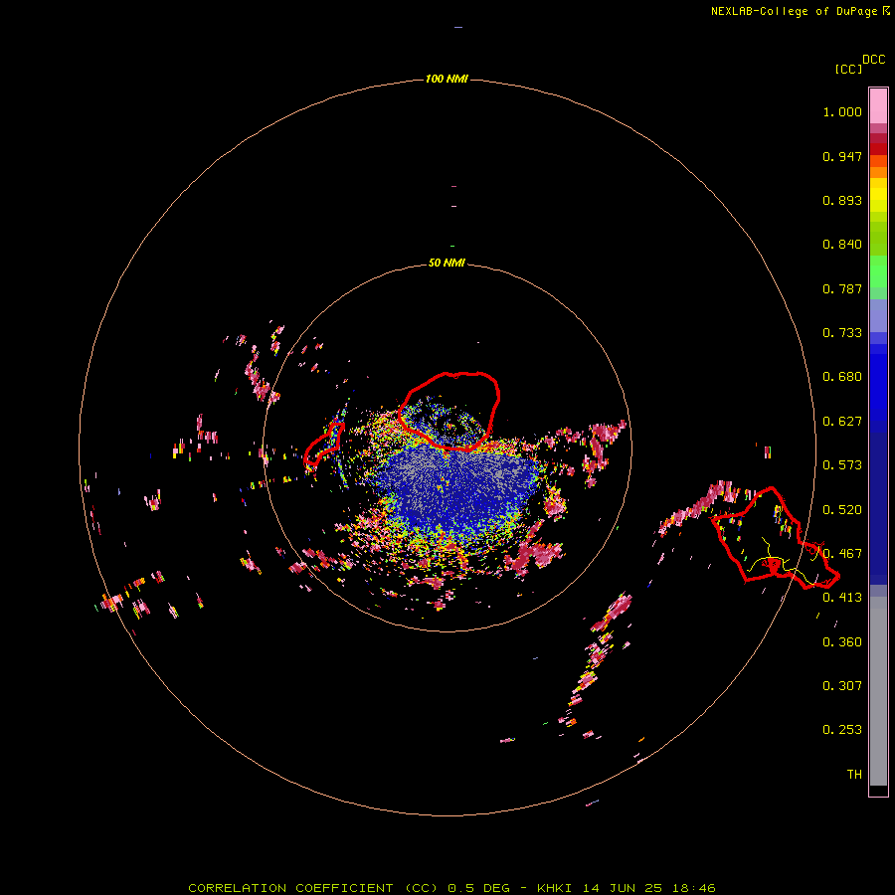The image size is (895, 895).
Task: Click the DCC label above the color scale
Action: 873,60
